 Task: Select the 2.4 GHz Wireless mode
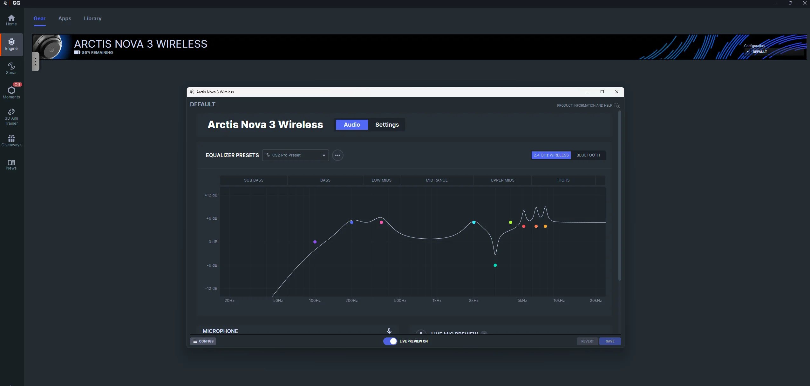[x=551, y=155]
